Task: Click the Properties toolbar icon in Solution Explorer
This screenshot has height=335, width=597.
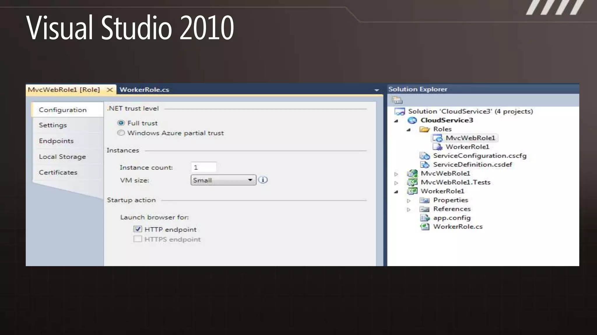Action: [x=397, y=100]
